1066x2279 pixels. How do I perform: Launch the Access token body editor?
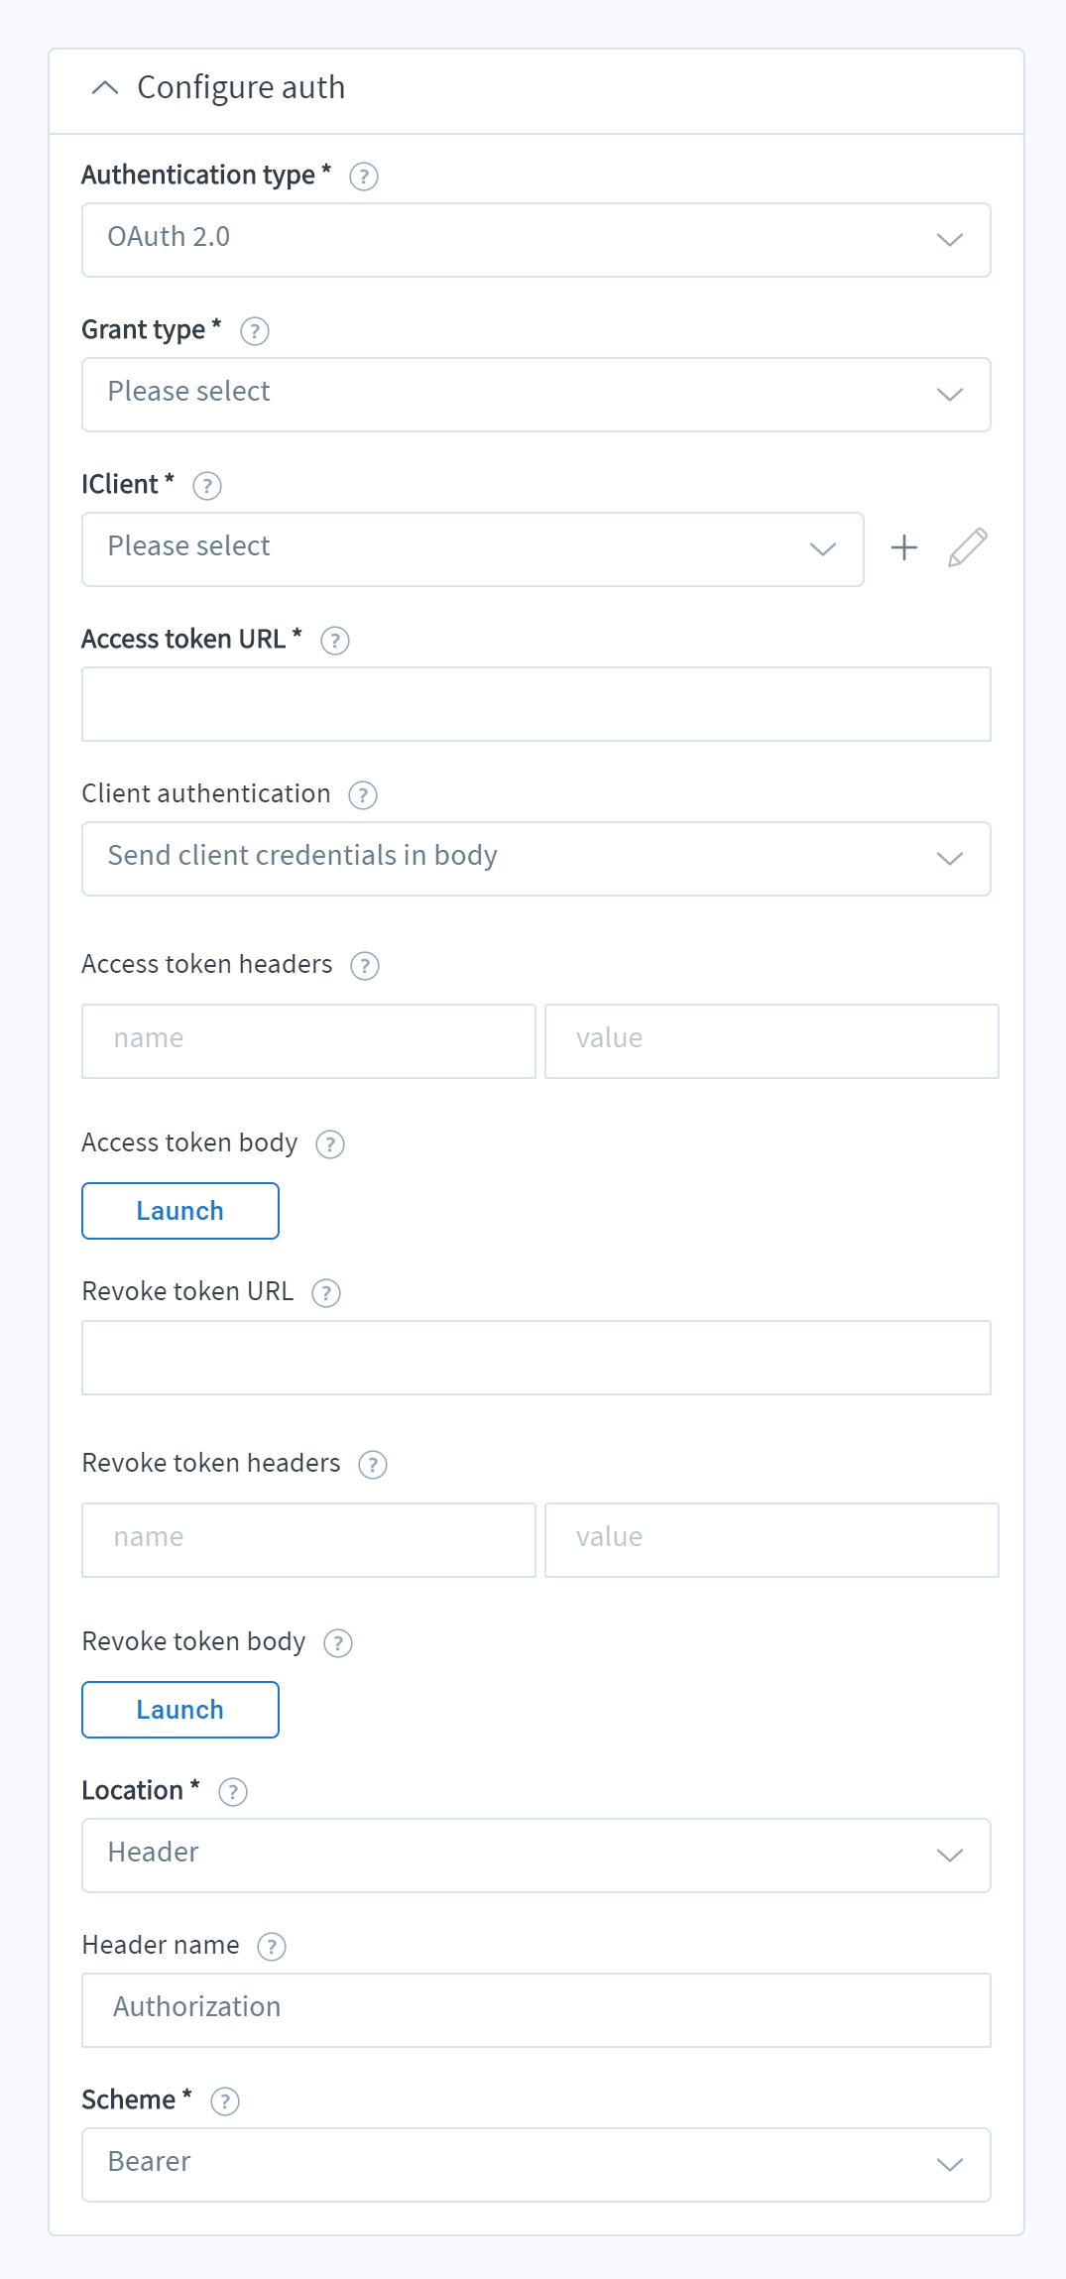[180, 1211]
